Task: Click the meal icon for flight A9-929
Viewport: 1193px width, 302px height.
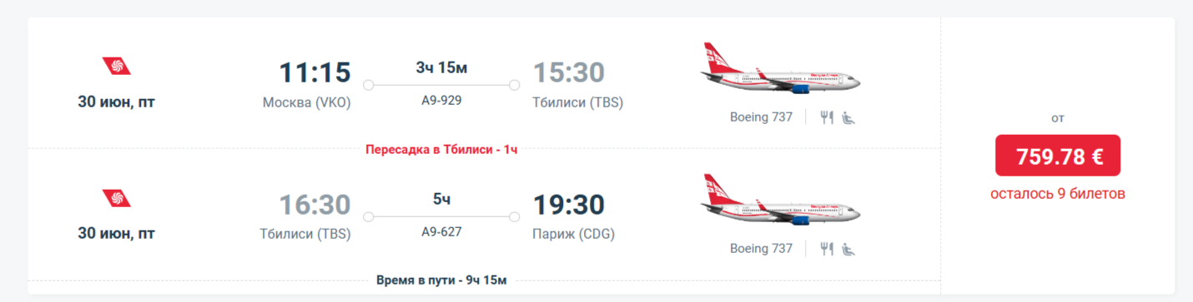Action: coord(827,117)
